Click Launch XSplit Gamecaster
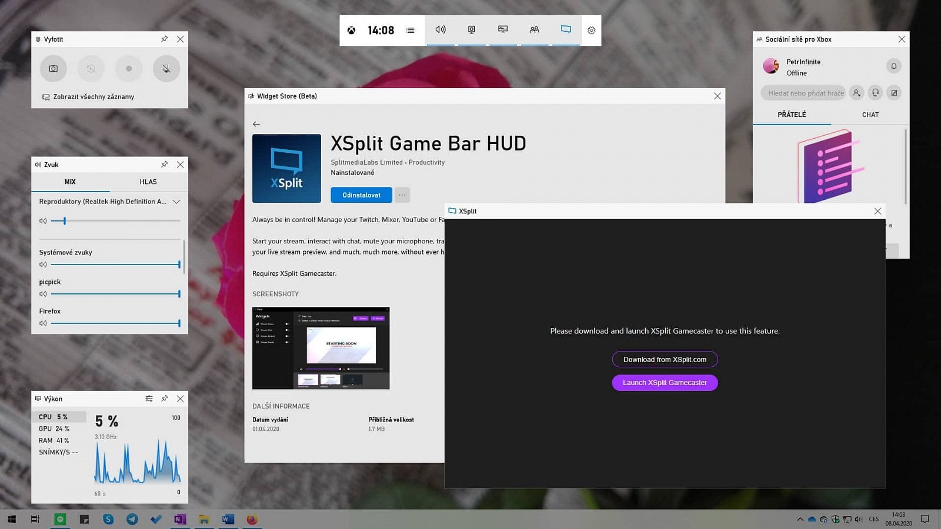The width and height of the screenshot is (941, 529). pos(665,383)
